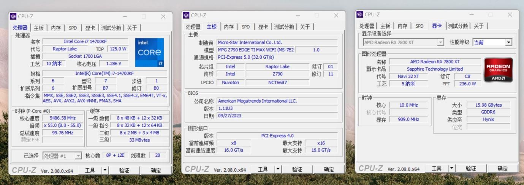
Task: Click the Nuvoton LPCIO field
Action: pos(230,82)
